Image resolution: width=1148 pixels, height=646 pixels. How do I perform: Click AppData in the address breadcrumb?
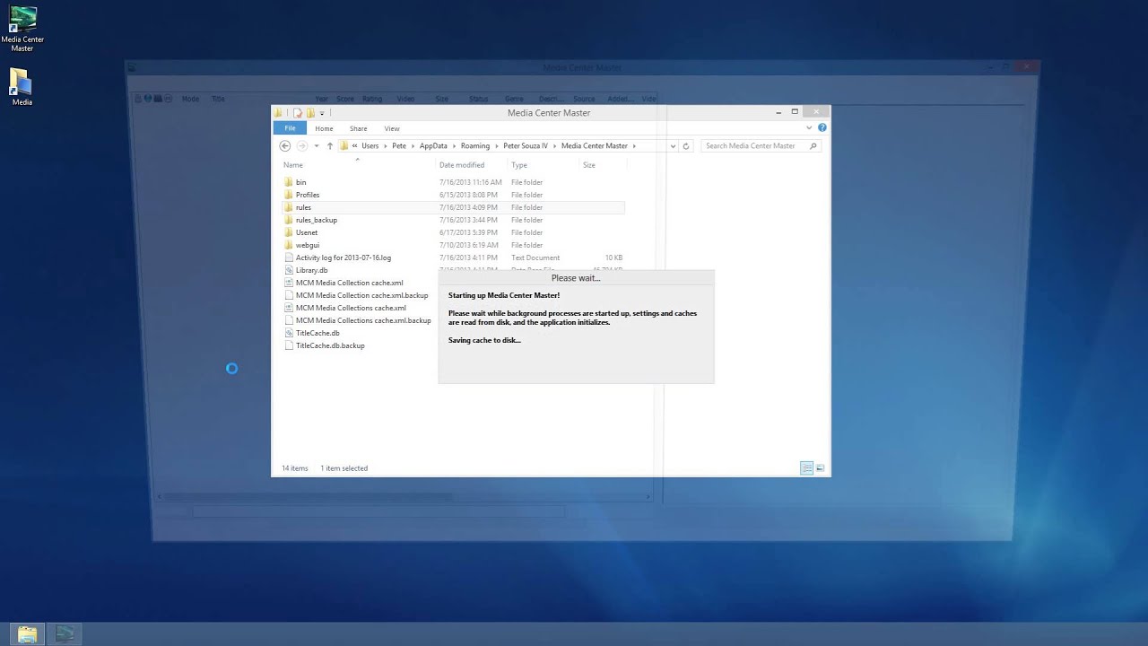pyautogui.click(x=433, y=145)
